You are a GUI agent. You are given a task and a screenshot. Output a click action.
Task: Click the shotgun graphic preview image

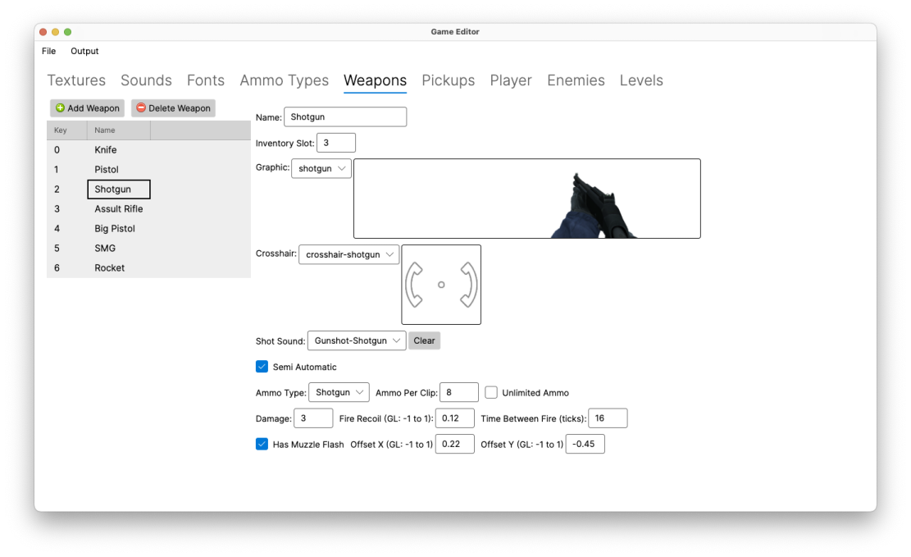[527, 199]
